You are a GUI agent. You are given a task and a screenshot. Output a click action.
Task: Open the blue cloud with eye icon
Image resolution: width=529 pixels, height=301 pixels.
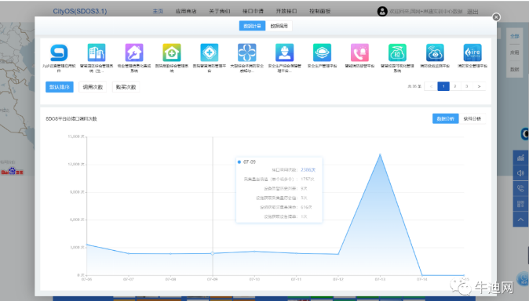pos(435,53)
